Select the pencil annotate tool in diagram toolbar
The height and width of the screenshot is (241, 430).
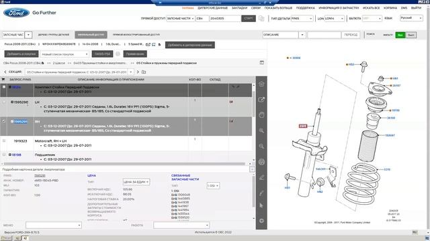coord(261,177)
